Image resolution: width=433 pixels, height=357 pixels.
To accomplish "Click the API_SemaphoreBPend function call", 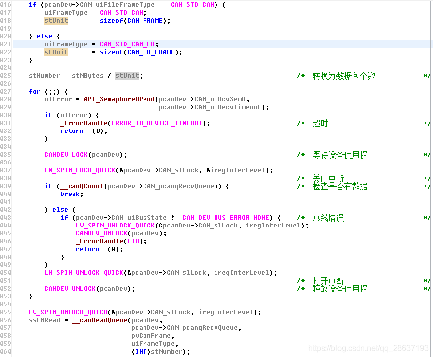I will pyautogui.click(x=119, y=99).
